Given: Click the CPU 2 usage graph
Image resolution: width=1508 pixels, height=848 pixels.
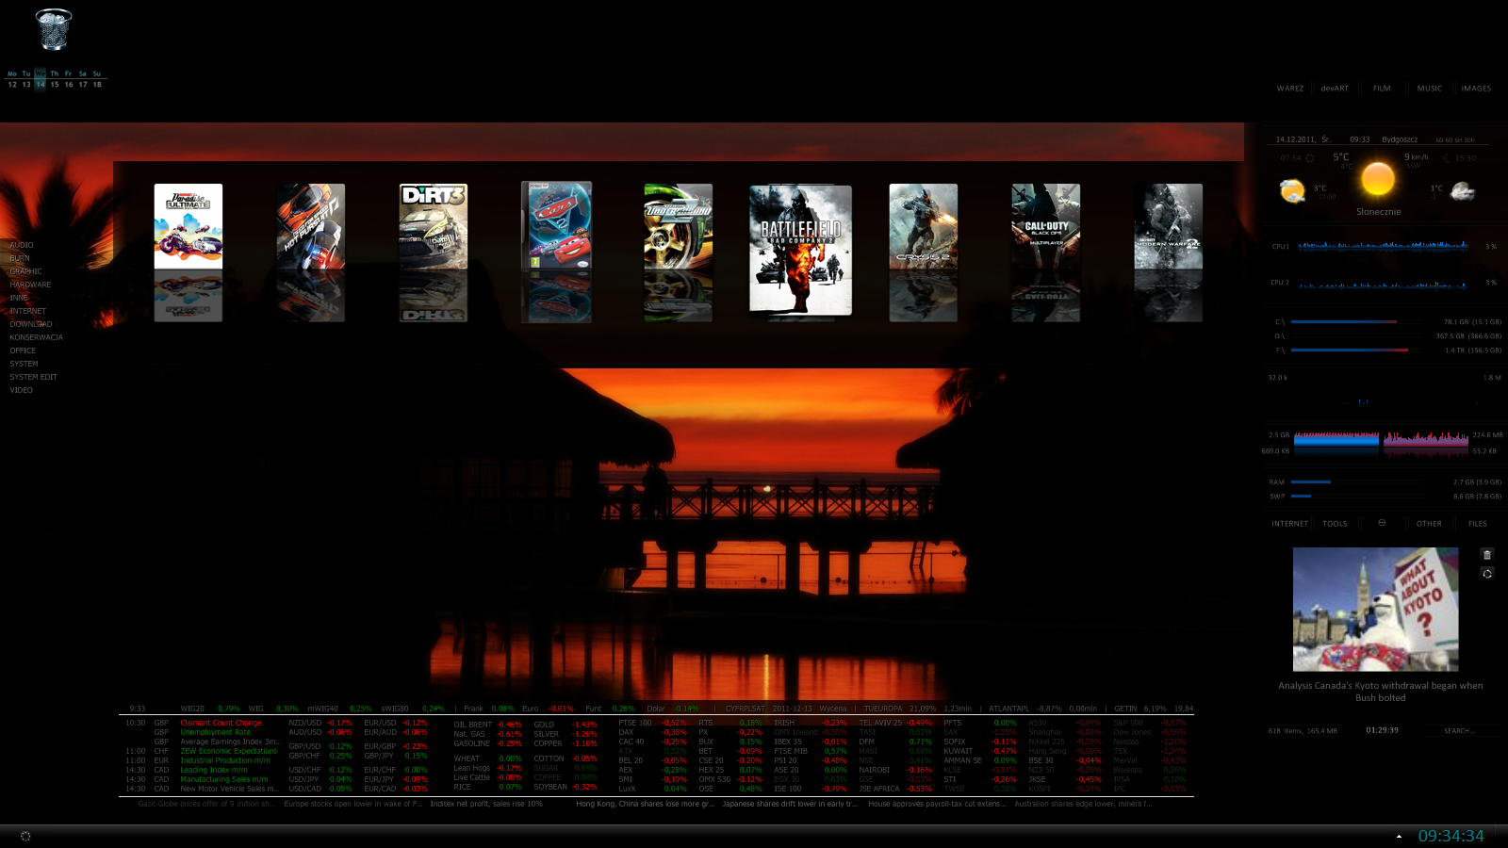Looking at the screenshot, I should pos(1383,283).
